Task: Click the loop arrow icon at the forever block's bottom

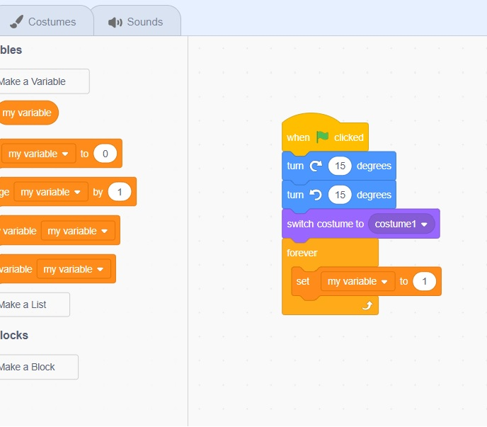Action: [x=367, y=305]
